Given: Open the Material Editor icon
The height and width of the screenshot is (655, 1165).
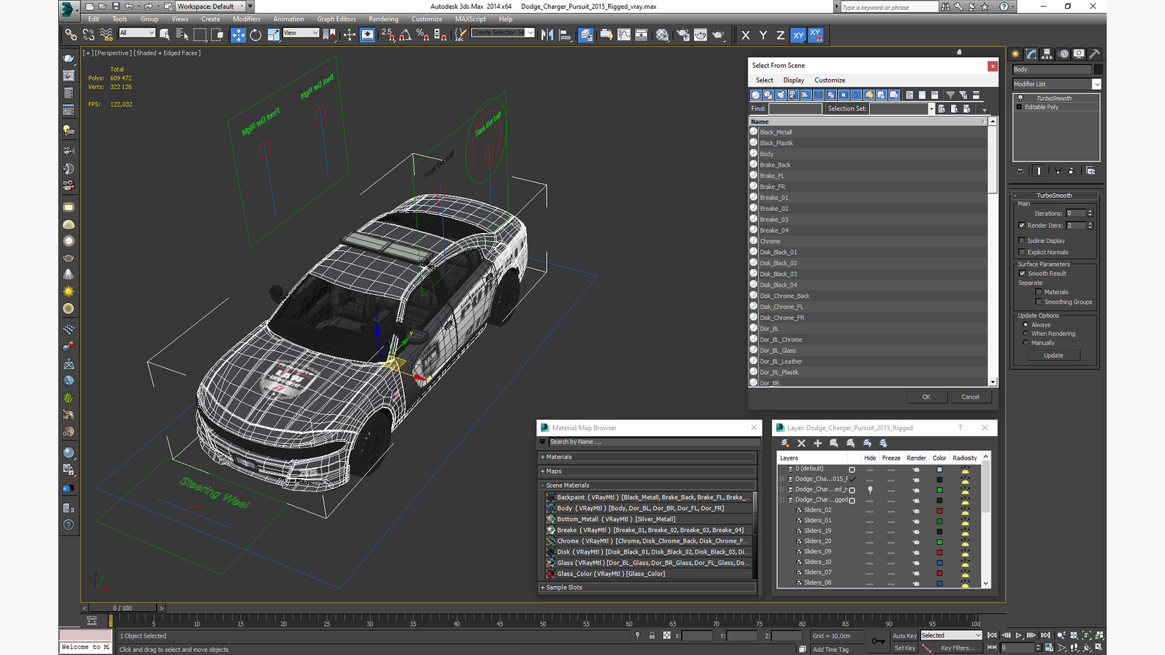Looking at the screenshot, I should (x=662, y=35).
